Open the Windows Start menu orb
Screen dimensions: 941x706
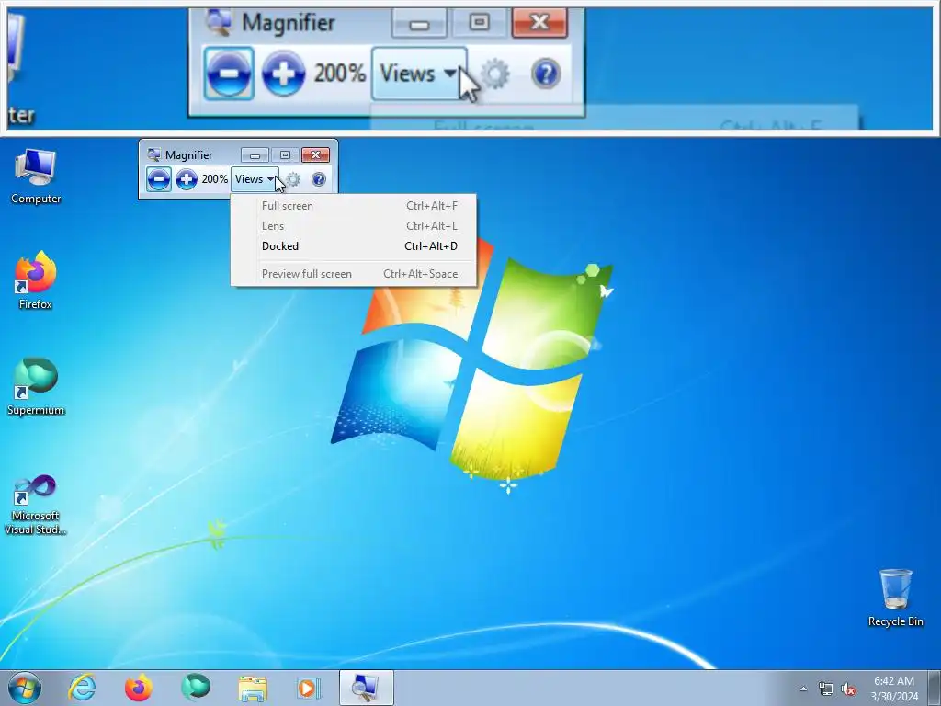pyautogui.click(x=25, y=688)
